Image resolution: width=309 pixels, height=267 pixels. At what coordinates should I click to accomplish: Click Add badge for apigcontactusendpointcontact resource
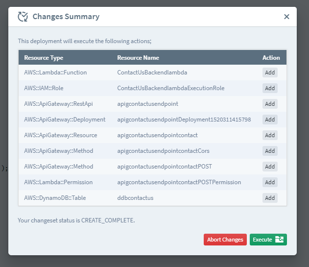click(270, 135)
